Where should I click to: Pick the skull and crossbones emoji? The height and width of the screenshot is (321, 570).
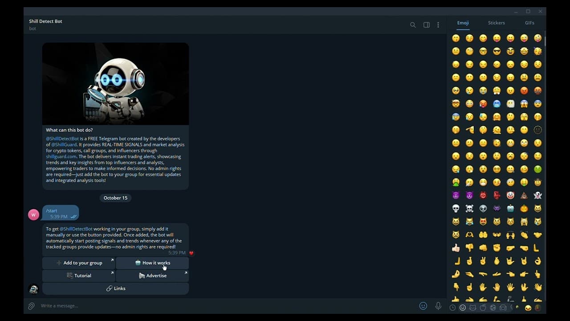click(469, 208)
